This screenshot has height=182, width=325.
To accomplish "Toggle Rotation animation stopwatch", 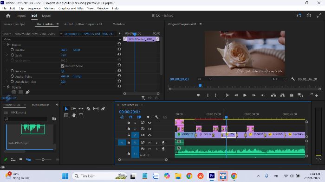I will pyautogui.click(x=13, y=71).
